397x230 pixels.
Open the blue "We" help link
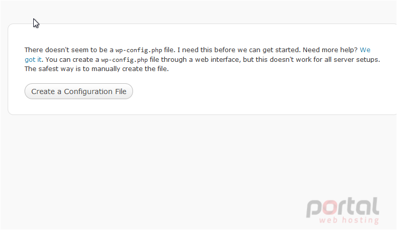pos(365,50)
